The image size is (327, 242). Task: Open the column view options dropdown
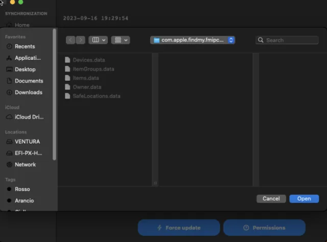[x=98, y=40]
